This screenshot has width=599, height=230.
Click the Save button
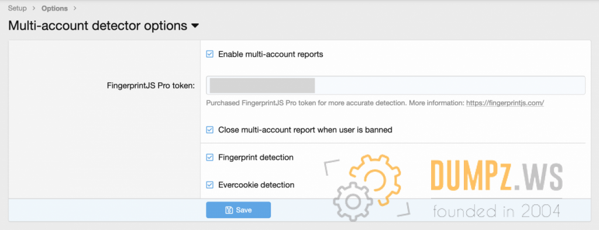coord(239,210)
